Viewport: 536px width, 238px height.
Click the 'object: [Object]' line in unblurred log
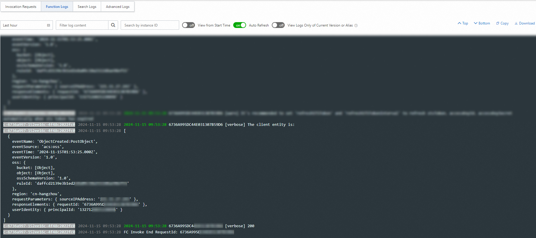(36, 173)
